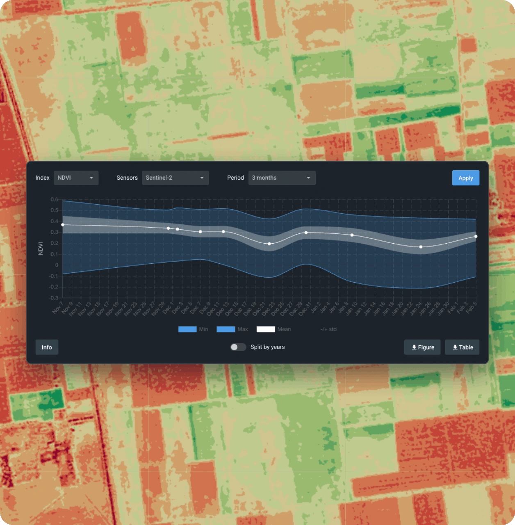Select the first mean data point at Nov 7
Viewport: 515px width, 525px height.
[63, 225]
